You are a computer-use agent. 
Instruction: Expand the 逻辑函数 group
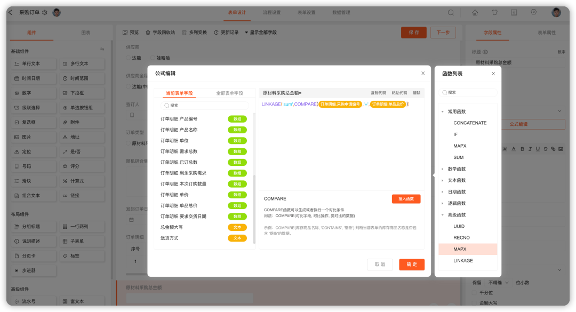pos(443,203)
